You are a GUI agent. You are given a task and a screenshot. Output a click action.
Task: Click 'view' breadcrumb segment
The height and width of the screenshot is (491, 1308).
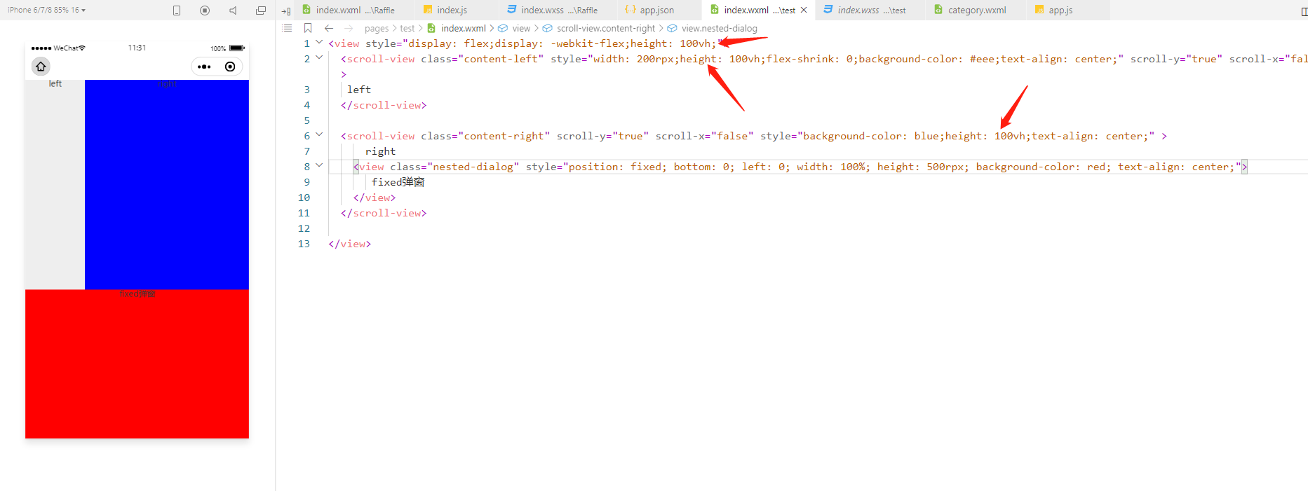click(x=521, y=29)
